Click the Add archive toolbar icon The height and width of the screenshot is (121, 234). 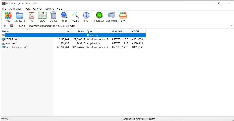point(8,17)
